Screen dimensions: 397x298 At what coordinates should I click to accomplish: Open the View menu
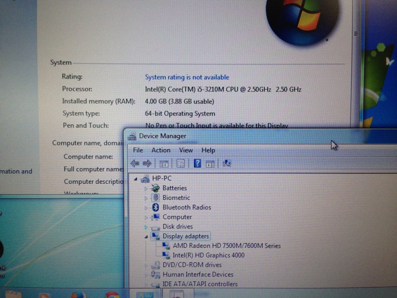click(x=186, y=150)
